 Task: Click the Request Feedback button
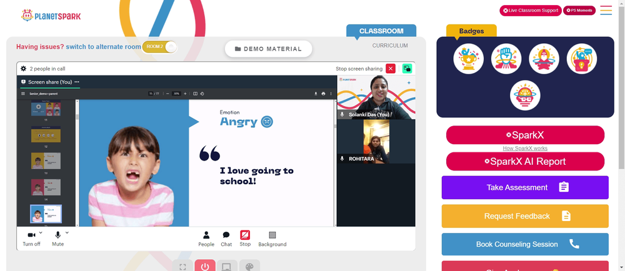pyautogui.click(x=525, y=216)
